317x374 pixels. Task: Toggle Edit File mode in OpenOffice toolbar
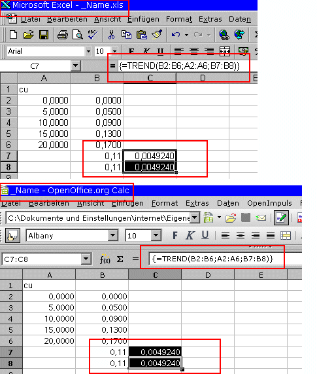[281, 217]
